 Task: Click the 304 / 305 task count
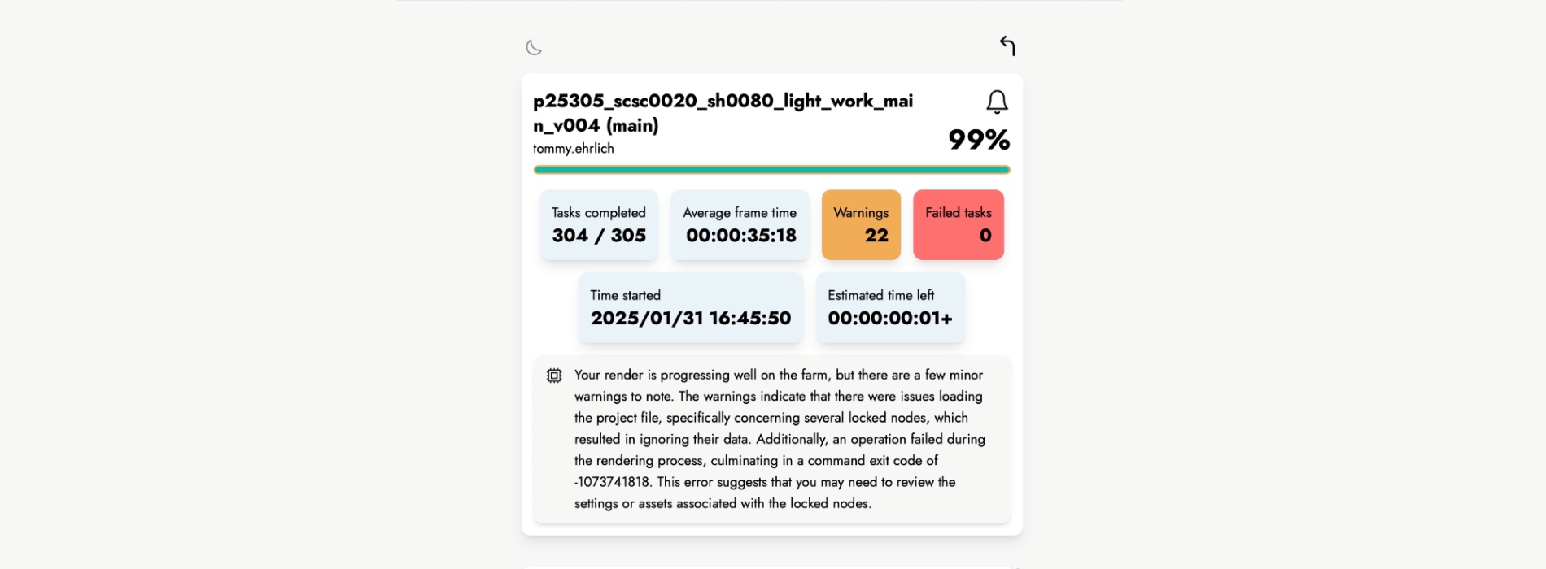tap(599, 236)
